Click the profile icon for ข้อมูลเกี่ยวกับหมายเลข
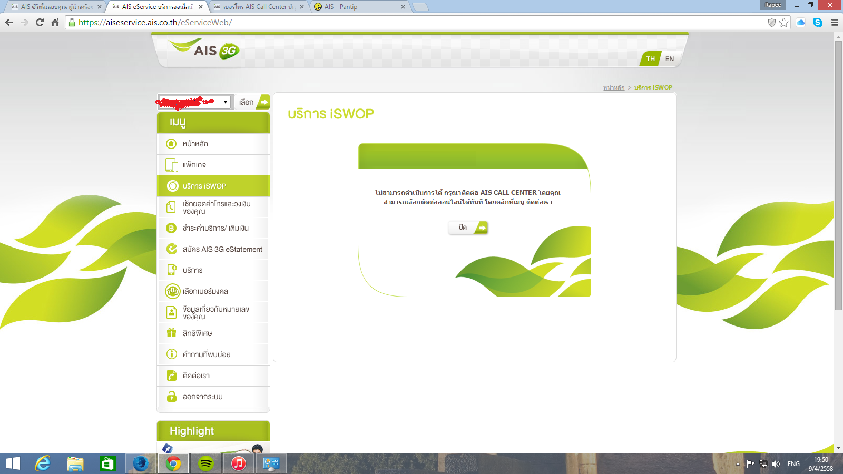This screenshot has height=474, width=843. (x=171, y=312)
